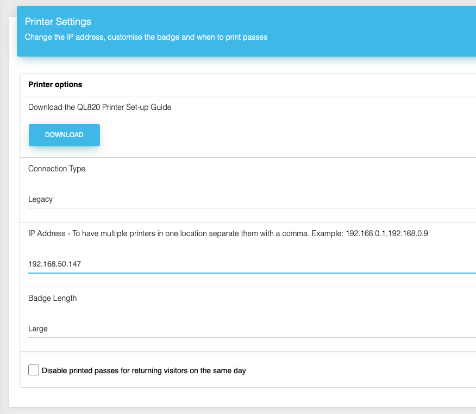The height and width of the screenshot is (414, 476).
Task: Click 'Download the QL820 Printer Set-up Guide' text
Action: [100, 107]
